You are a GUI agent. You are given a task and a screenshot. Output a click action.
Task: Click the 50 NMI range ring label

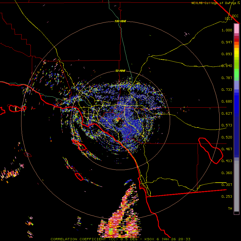click(x=120, y=71)
